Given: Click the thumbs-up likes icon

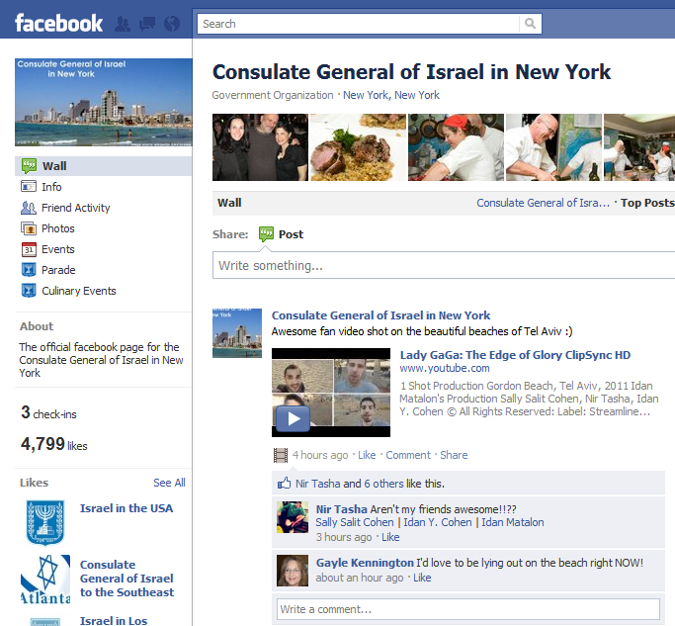Looking at the screenshot, I should coord(284,483).
